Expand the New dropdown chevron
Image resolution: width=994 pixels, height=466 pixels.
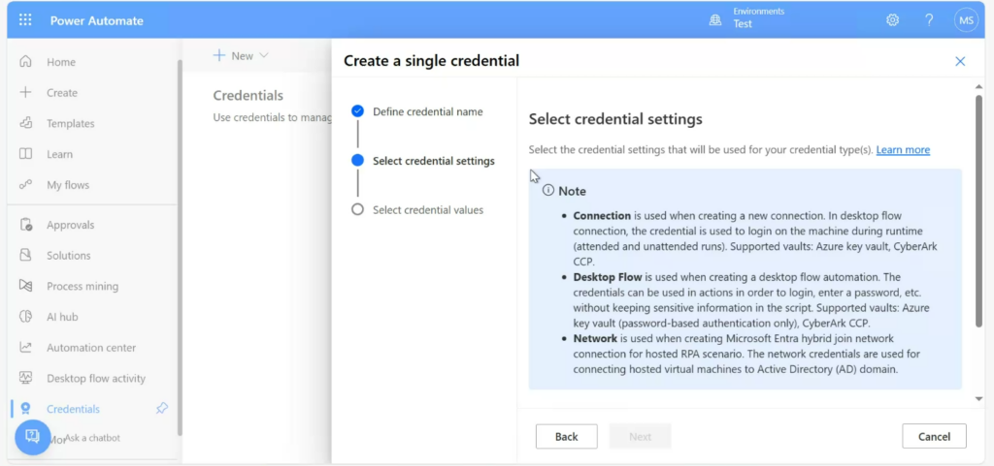coord(264,55)
